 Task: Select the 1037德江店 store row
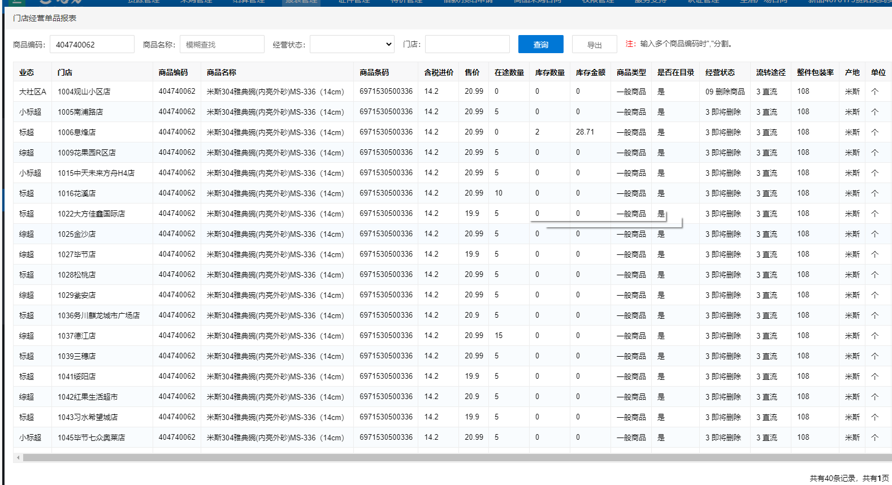point(77,336)
